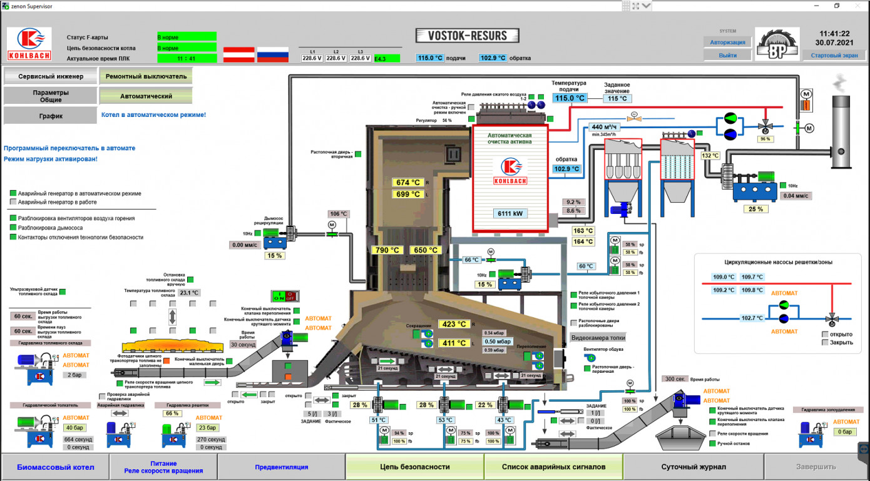Click the 300 сек. Время работы field
The width and height of the screenshot is (870, 481).
pos(674,379)
